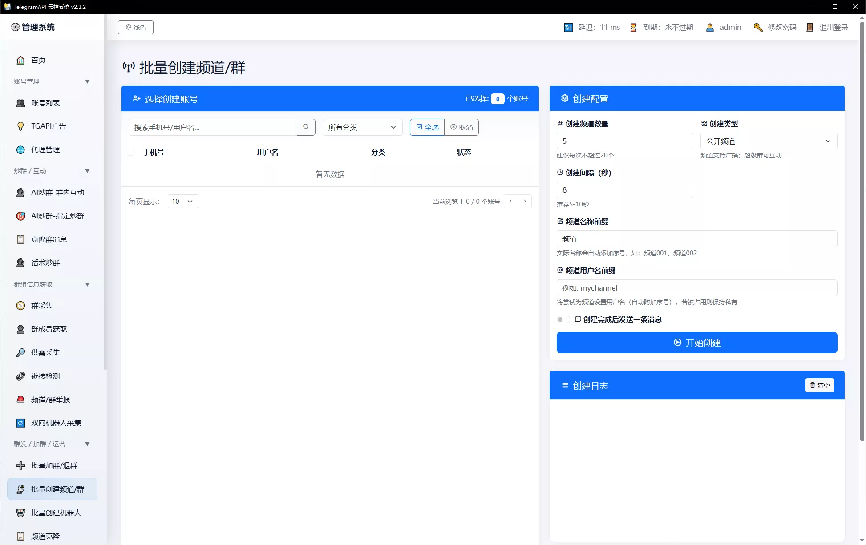Open the 首页 home icon
866x545 pixels.
[20, 60]
